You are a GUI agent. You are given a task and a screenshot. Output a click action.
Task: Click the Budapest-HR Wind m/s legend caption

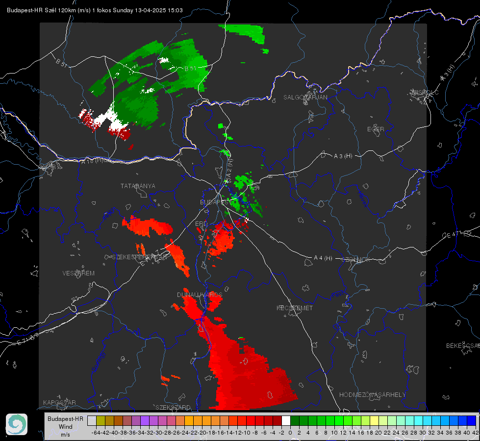[65, 427]
